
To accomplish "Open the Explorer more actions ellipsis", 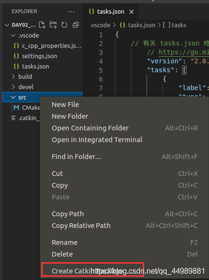I will pyautogui.click(x=71, y=12).
